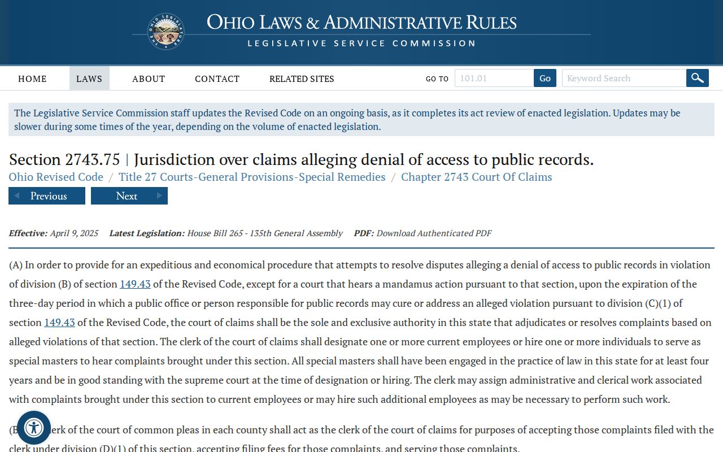Open the first 149.43 link after 'division (B) of section'
This screenshot has width=723, height=452.
tap(135, 284)
